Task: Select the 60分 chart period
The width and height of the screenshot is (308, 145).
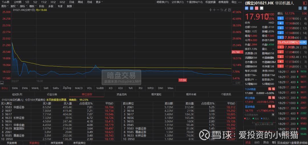Action: pos(62,2)
